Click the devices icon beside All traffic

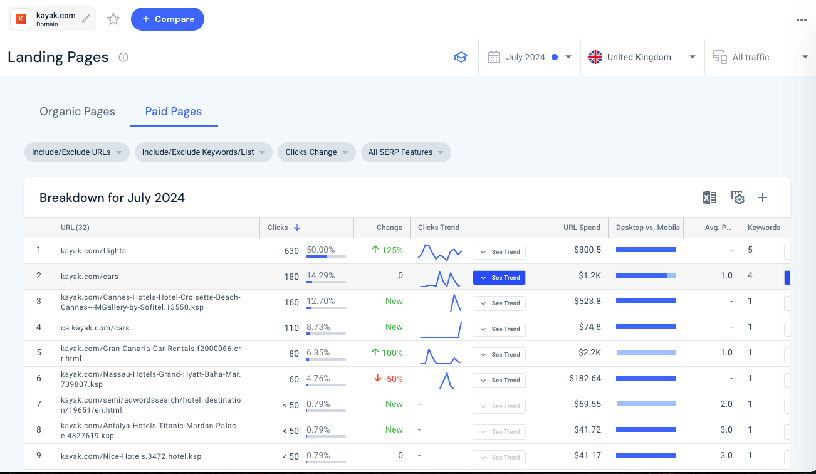tap(719, 57)
